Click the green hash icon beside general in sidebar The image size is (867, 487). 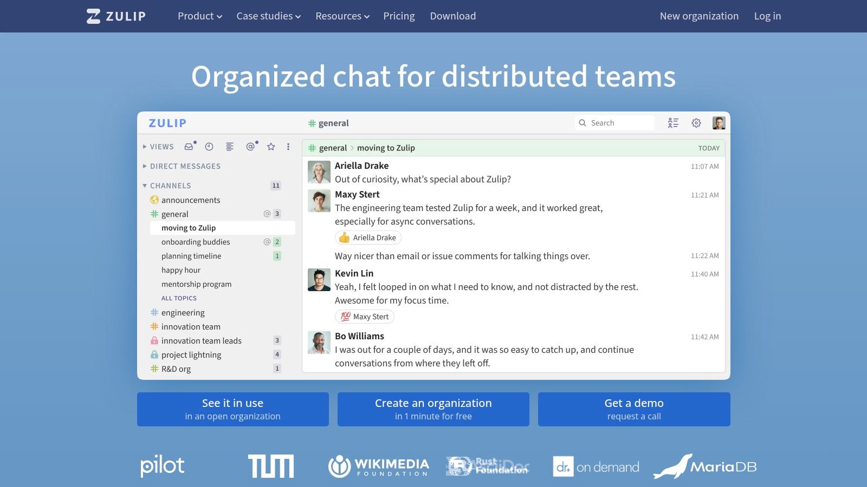154,214
